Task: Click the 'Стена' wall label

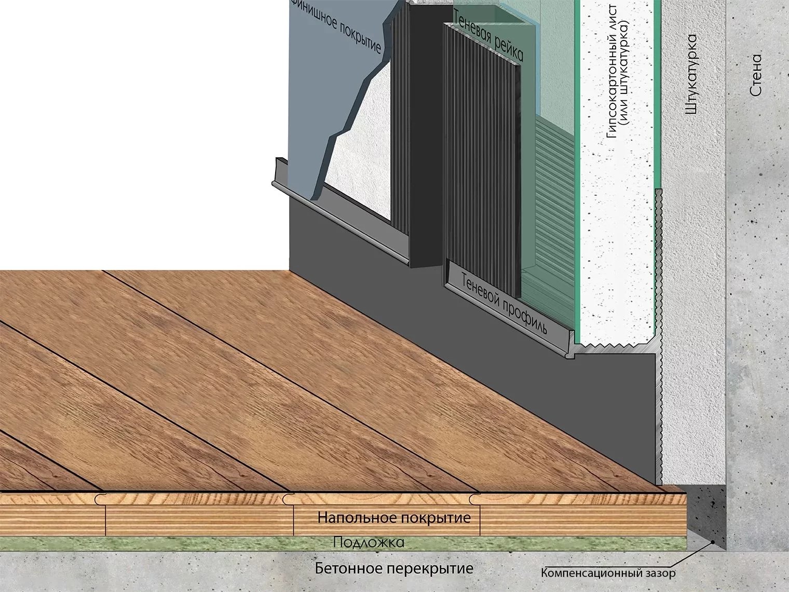Action: click(x=756, y=75)
